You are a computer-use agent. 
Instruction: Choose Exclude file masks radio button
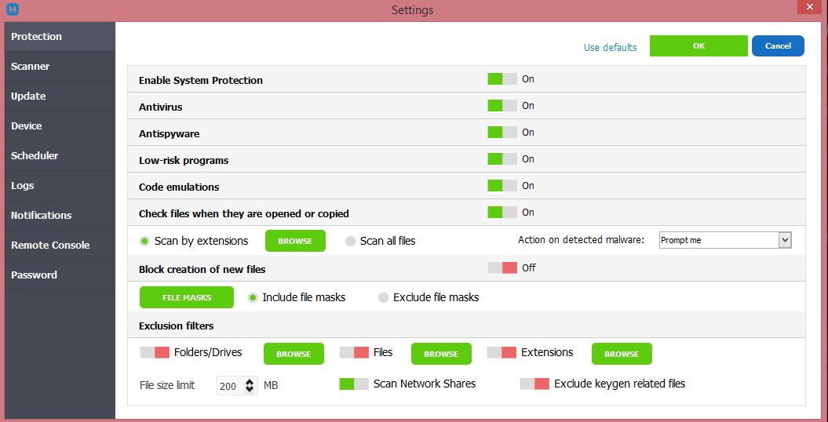[384, 298]
